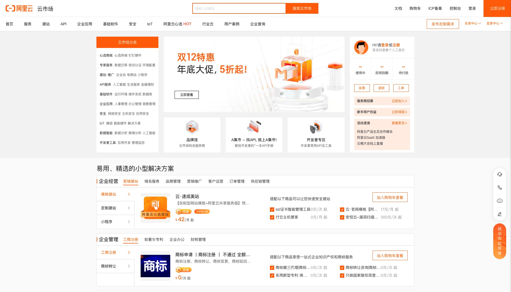Click the 商标 product thumbnail
511x292 pixels.
pos(155,266)
